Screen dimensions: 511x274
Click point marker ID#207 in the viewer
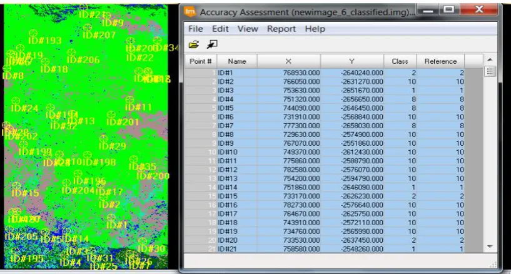tap(87, 28)
